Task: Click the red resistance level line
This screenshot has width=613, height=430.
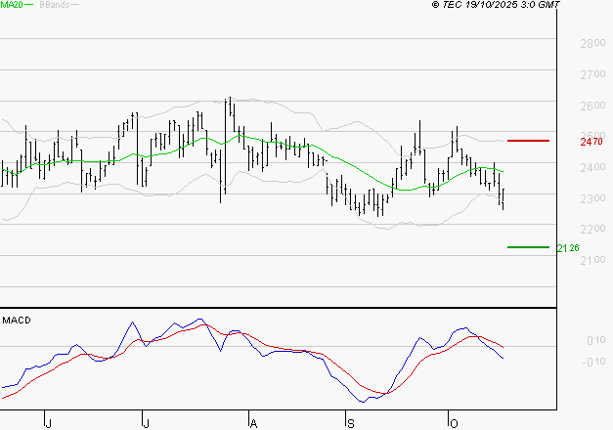Action: click(528, 141)
